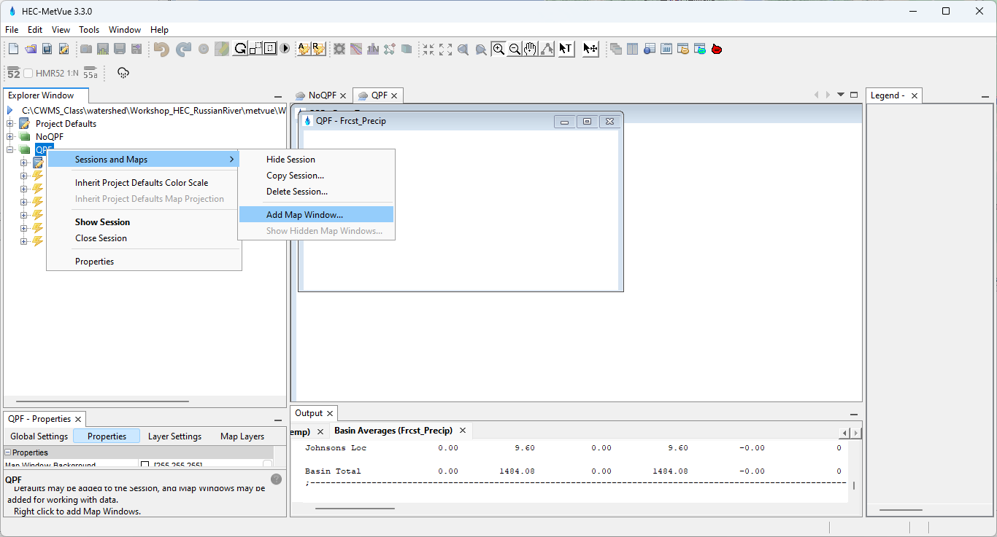Click the rain cloud toolbar icon

coord(123,73)
